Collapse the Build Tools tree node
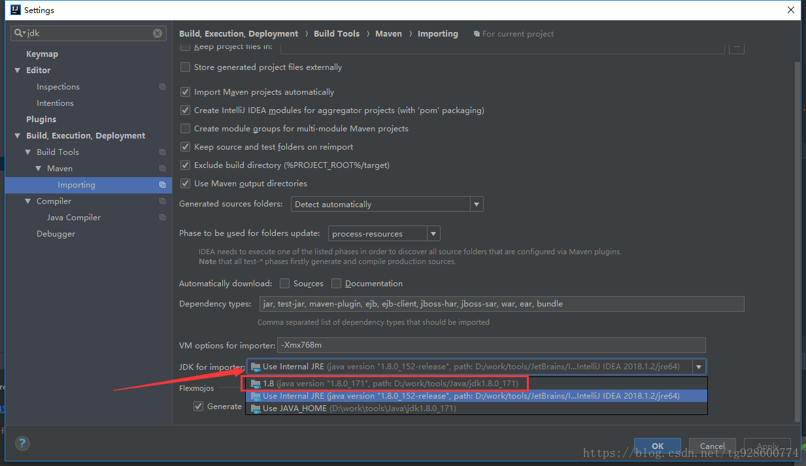806x466 pixels. [28, 152]
